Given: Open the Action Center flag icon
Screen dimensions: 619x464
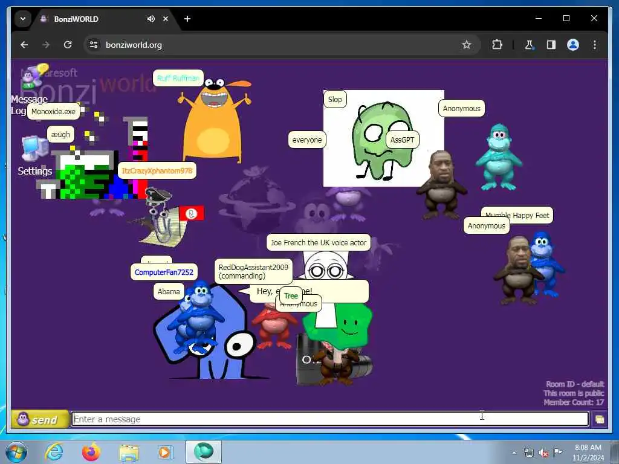Looking at the screenshot, I should pyautogui.click(x=557, y=453).
